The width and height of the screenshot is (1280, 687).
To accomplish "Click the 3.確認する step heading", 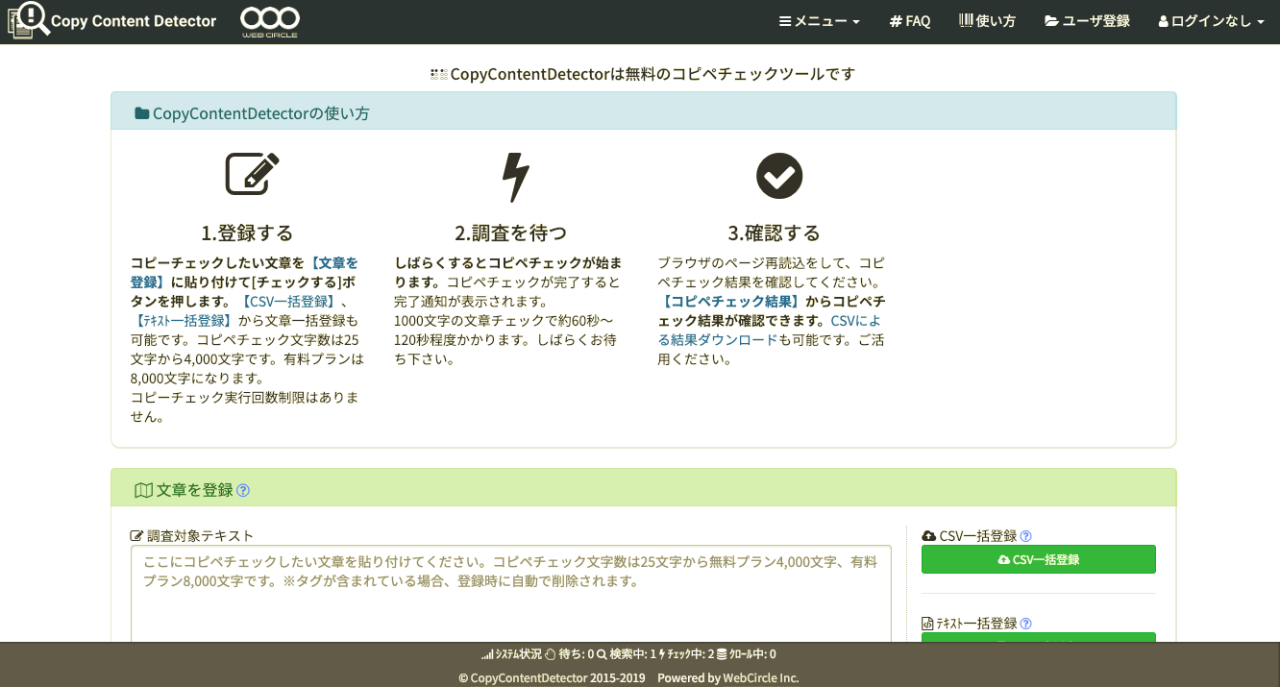I will (x=774, y=233).
